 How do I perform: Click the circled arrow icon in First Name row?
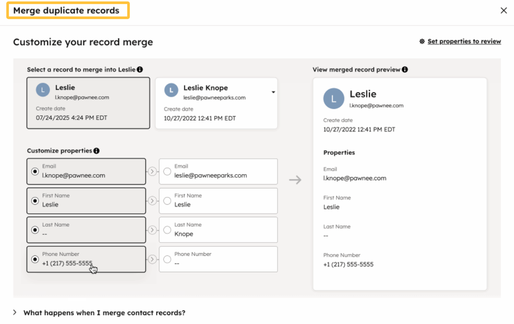pos(152,201)
